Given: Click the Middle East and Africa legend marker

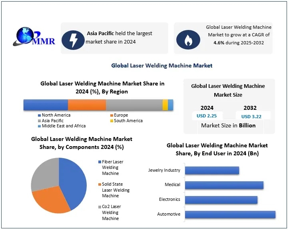Looking at the screenshot, I should pyautogui.click(x=39, y=126).
